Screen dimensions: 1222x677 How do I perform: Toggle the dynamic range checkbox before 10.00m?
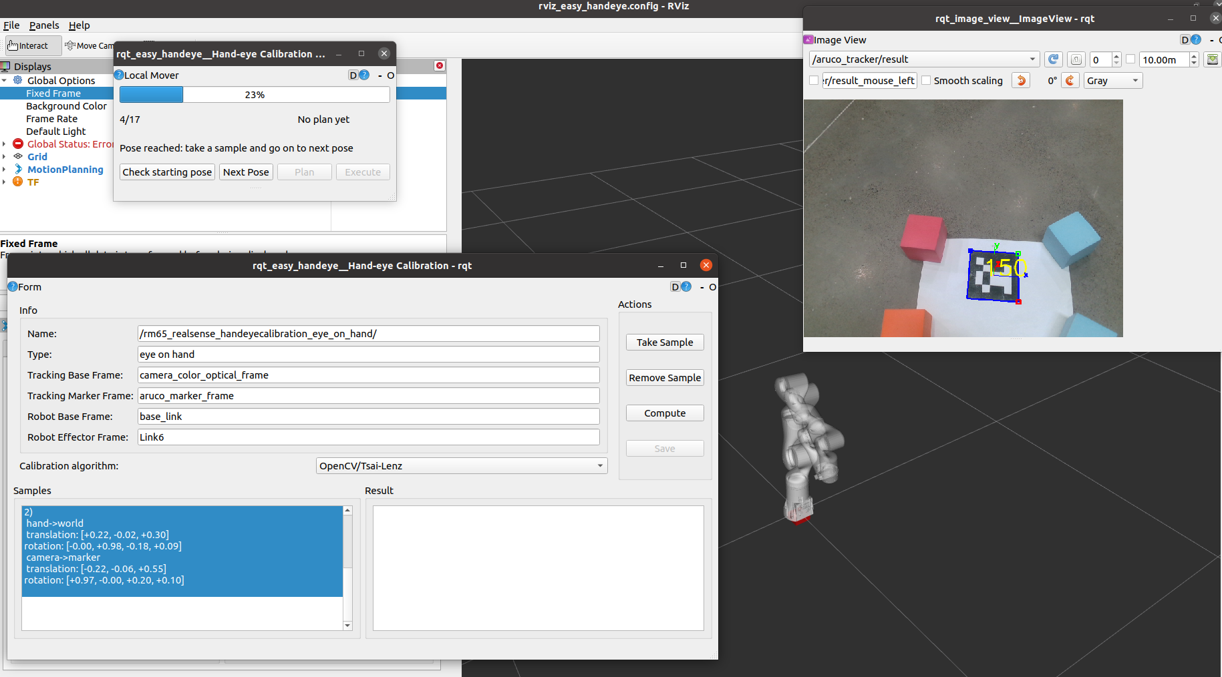tap(1130, 59)
